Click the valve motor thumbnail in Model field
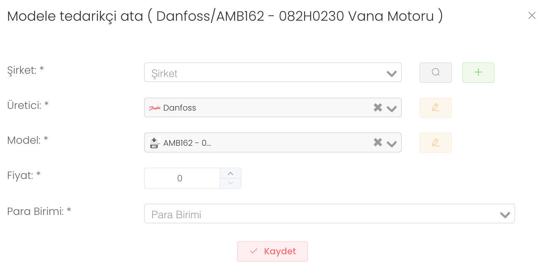Image resolution: width=545 pixels, height=275 pixels. pyautogui.click(x=155, y=143)
